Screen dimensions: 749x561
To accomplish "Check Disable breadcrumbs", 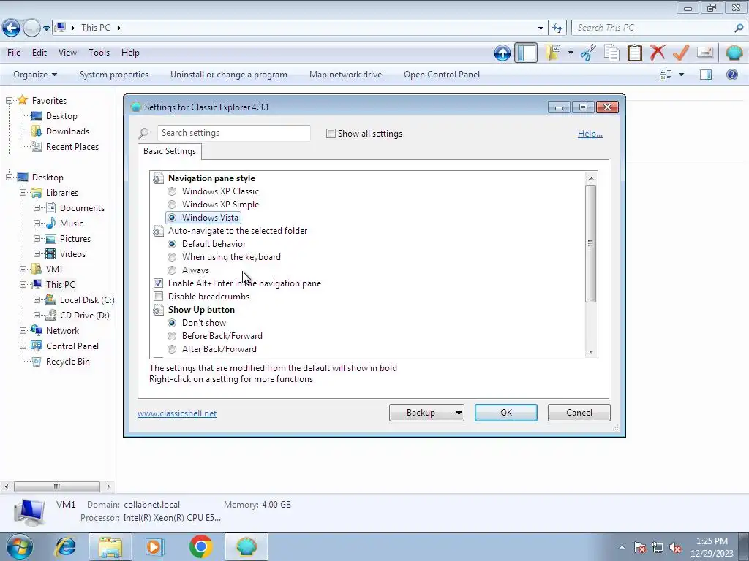I will coord(158,297).
